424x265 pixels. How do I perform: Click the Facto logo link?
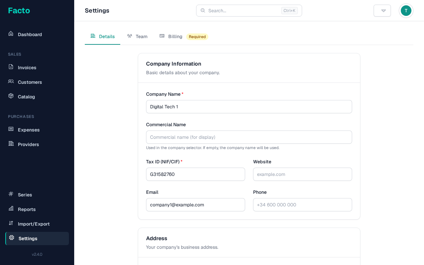coord(19,11)
